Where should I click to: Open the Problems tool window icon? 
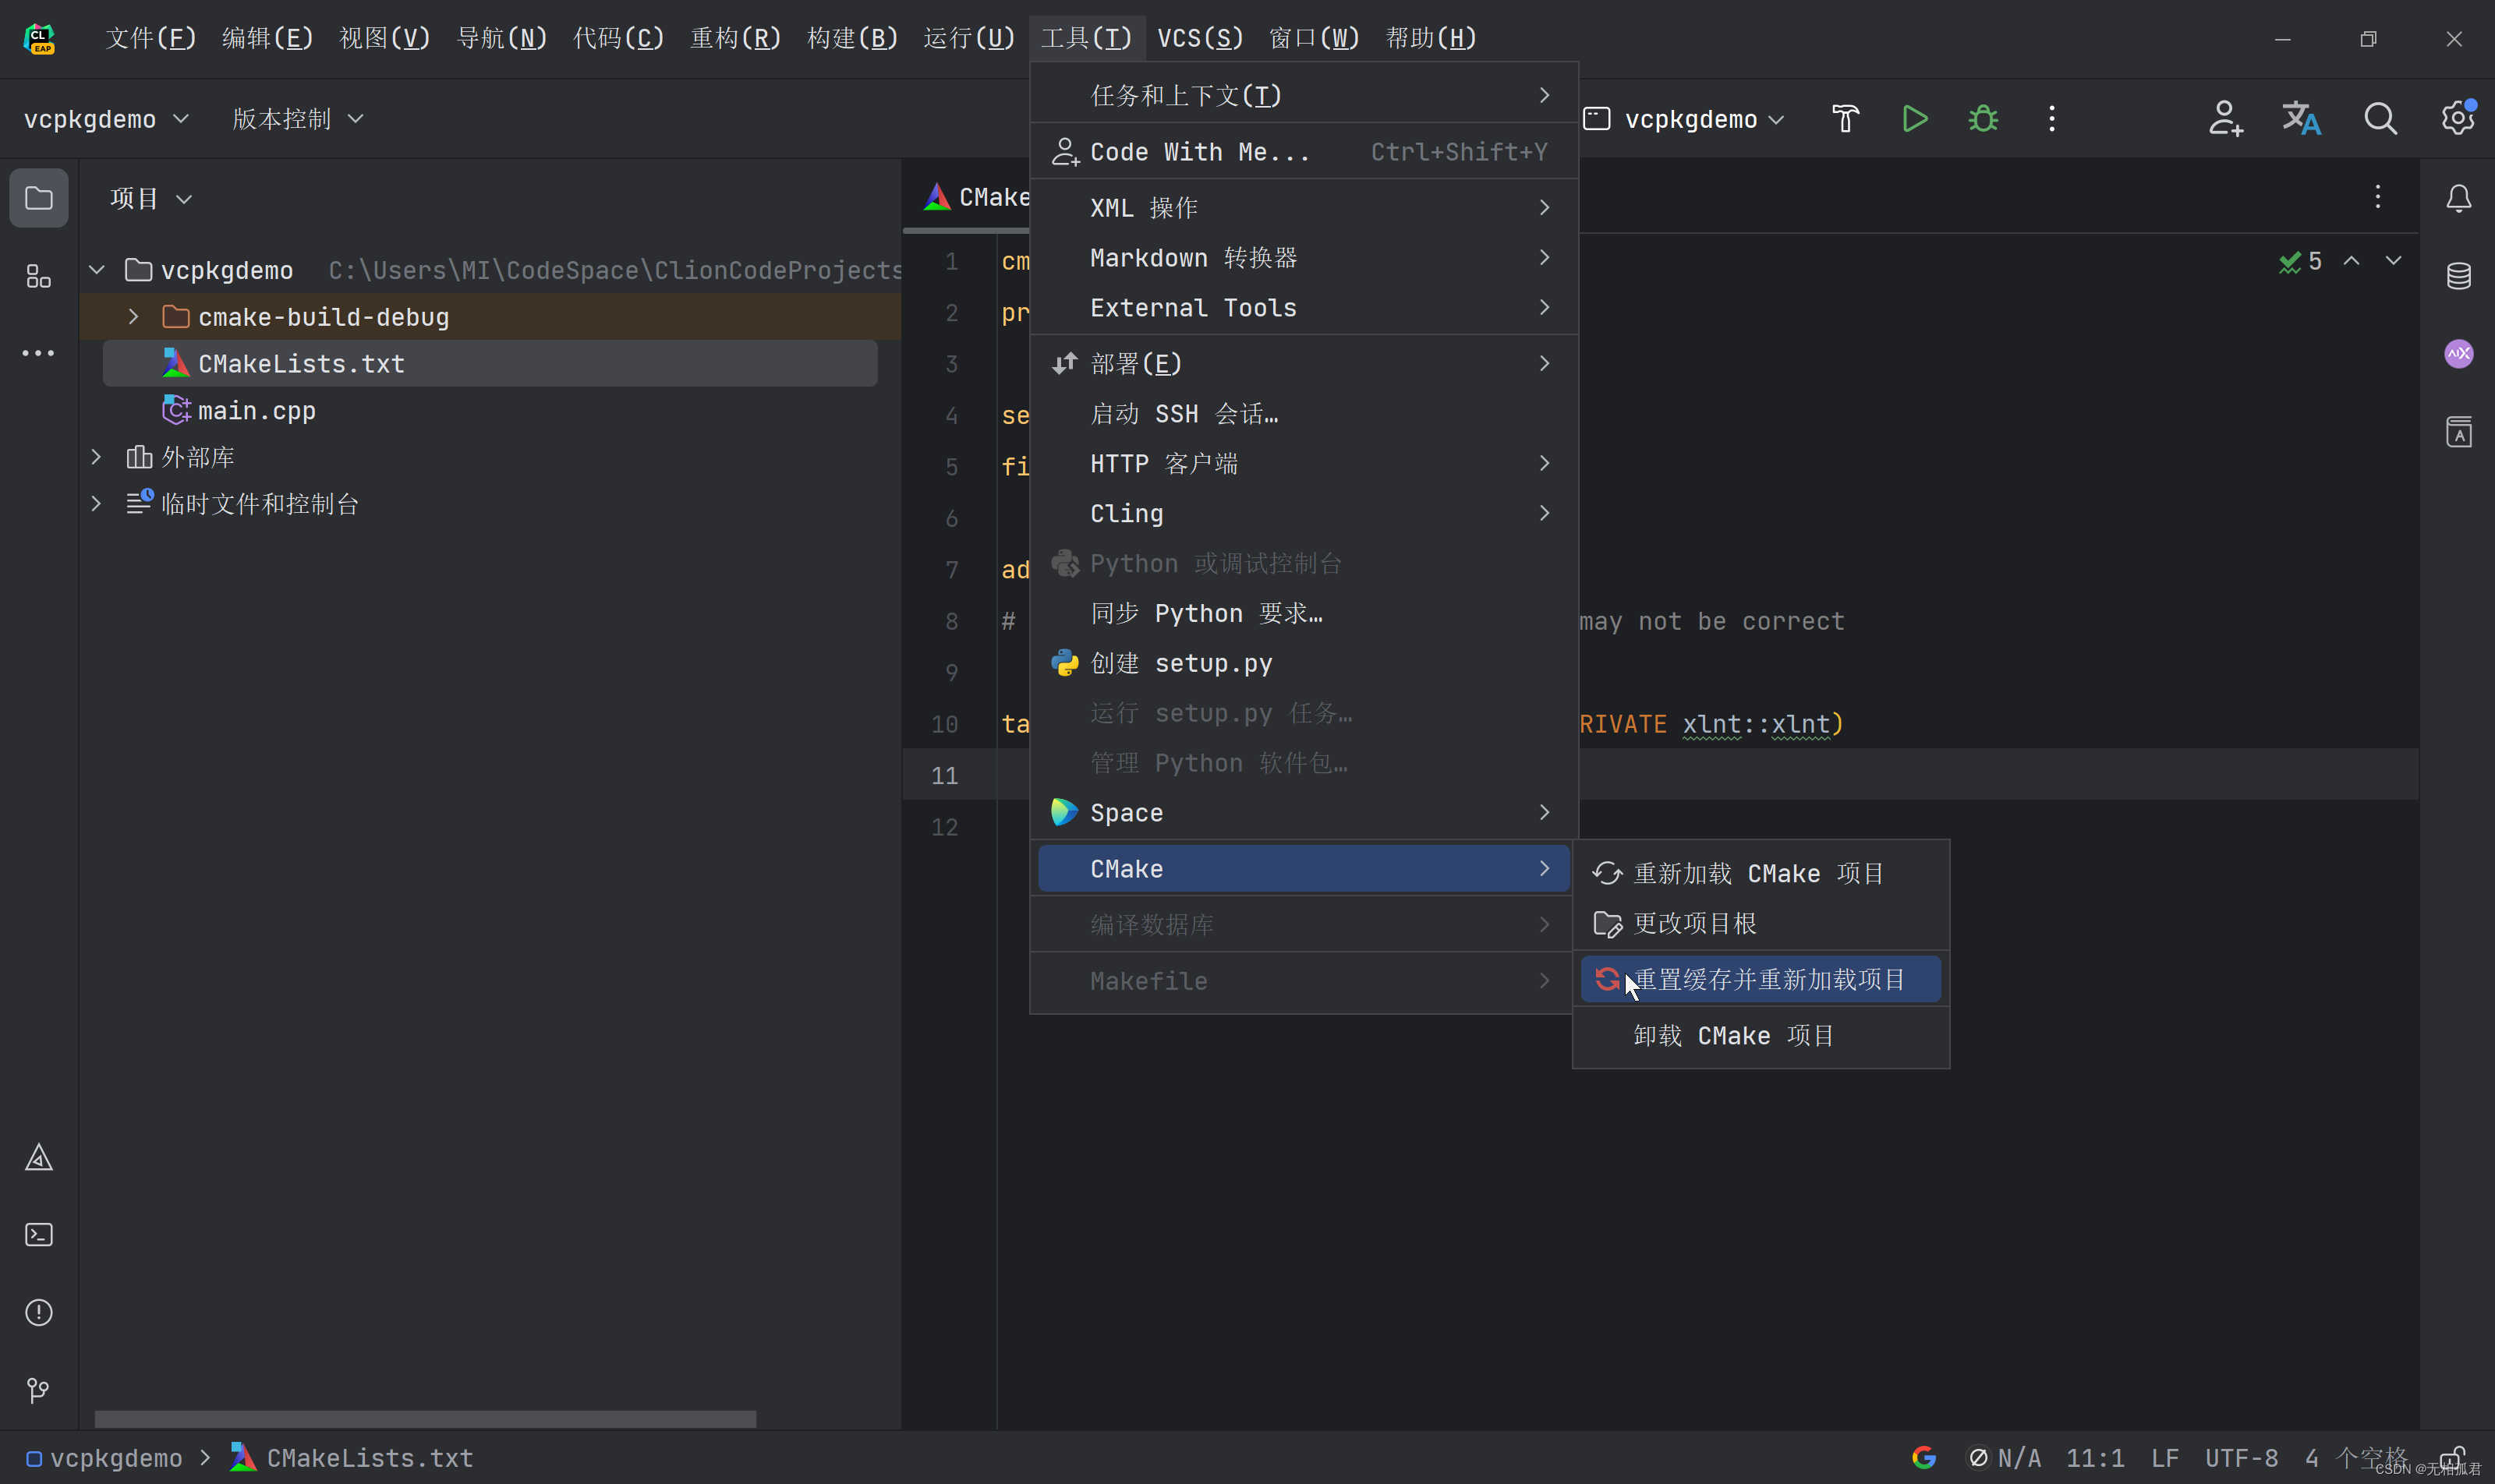coord(39,1312)
